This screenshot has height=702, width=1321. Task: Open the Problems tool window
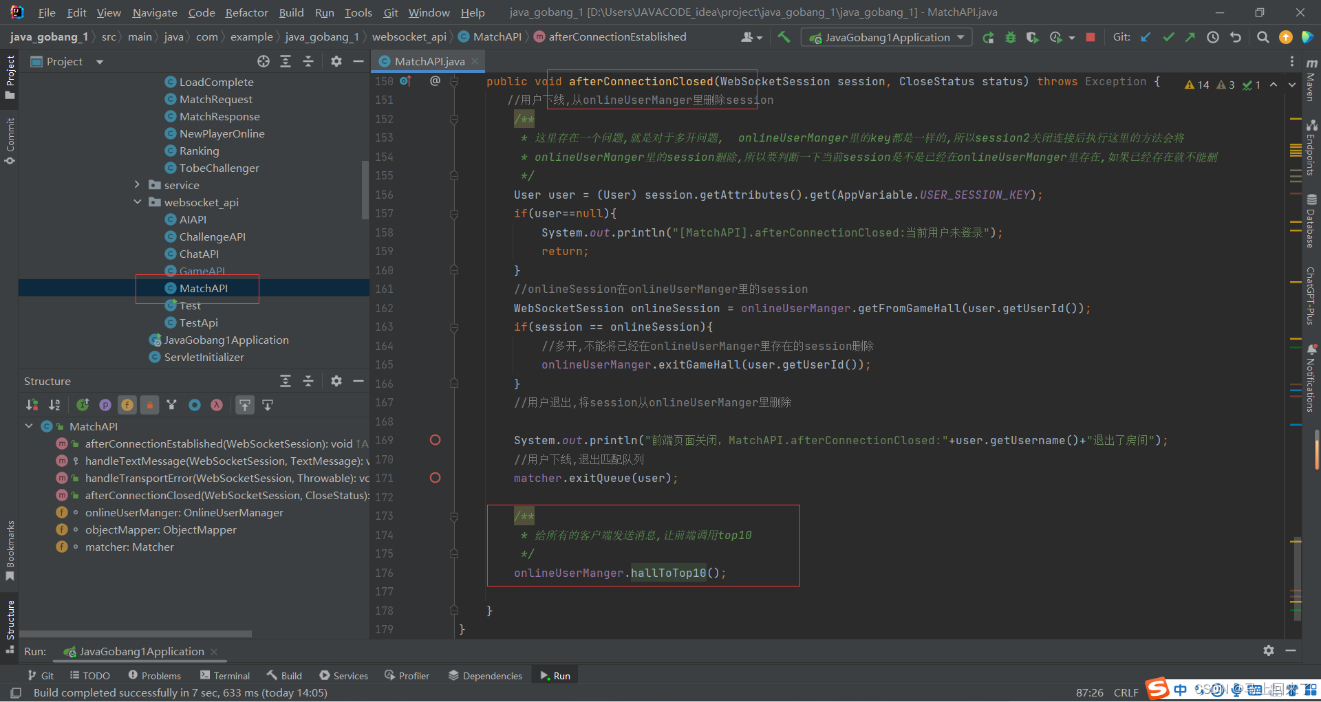(x=155, y=676)
